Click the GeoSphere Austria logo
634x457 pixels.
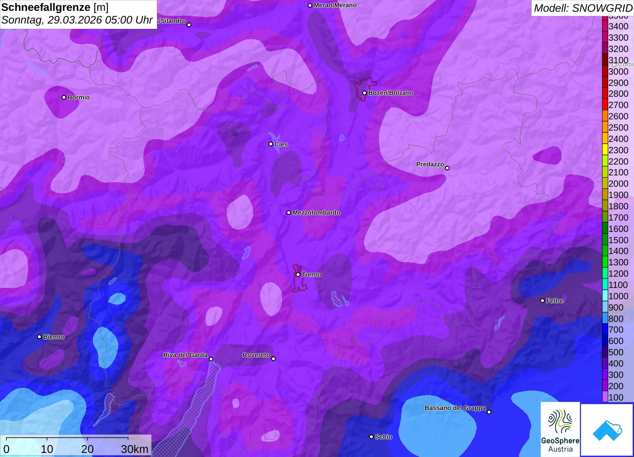point(560,429)
